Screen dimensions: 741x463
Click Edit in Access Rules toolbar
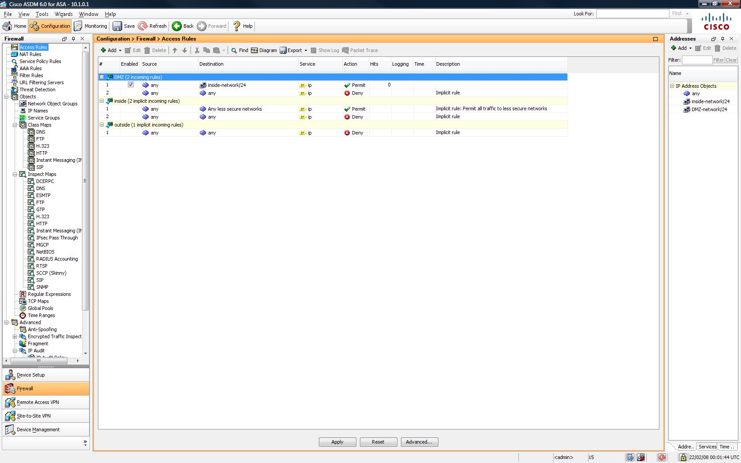click(133, 50)
